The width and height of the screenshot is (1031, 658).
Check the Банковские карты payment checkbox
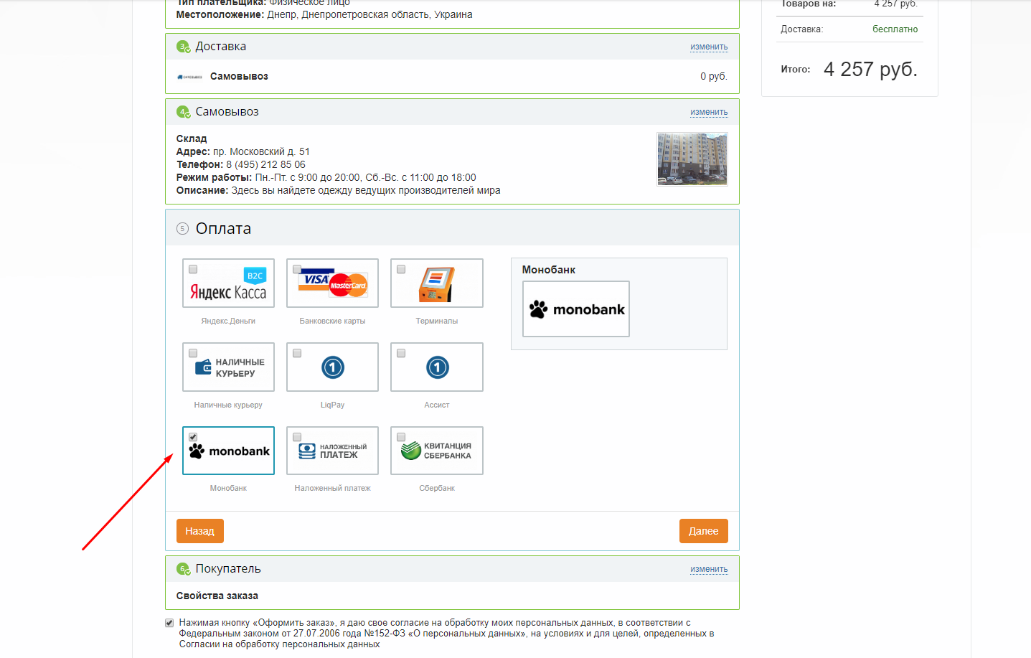[x=297, y=269]
